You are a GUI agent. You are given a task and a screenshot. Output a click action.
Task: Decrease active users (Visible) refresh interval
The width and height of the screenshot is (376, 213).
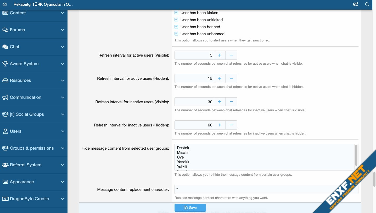coord(231,55)
